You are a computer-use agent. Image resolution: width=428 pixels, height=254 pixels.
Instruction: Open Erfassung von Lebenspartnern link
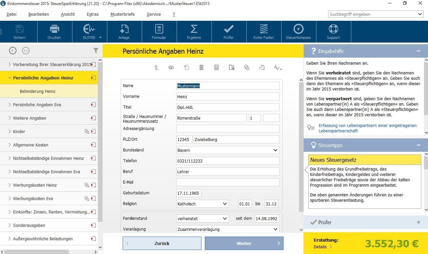point(368,128)
